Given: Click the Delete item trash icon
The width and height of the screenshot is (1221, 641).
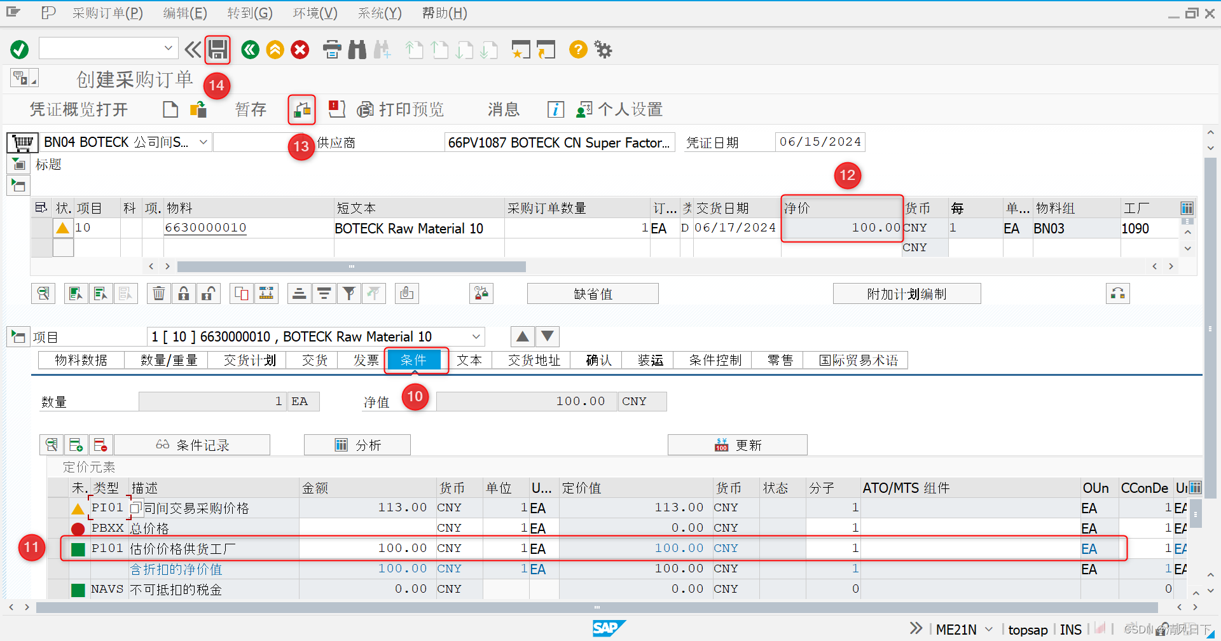Looking at the screenshot, I should click(159, 293).
